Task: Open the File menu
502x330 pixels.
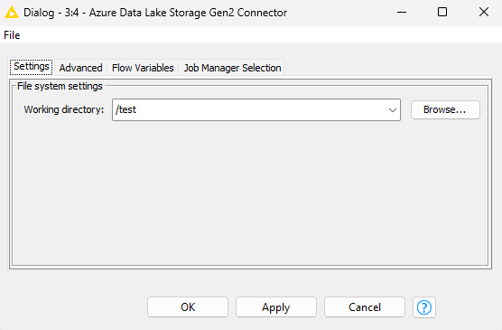Action: 12,35
